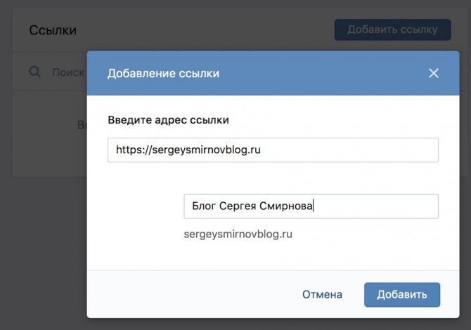Click the search magnifier icon in background
The width and height of the screenshot is (471, 330).
(35, 72)
